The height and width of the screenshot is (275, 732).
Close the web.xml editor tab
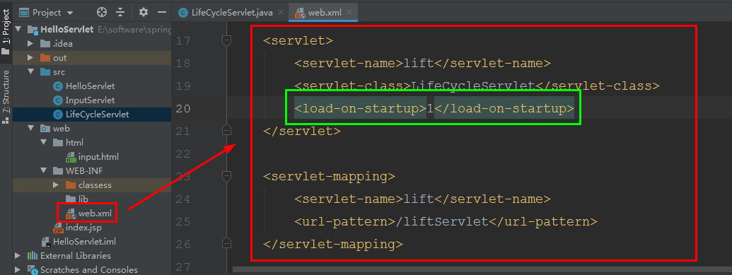tap(350, 13)
